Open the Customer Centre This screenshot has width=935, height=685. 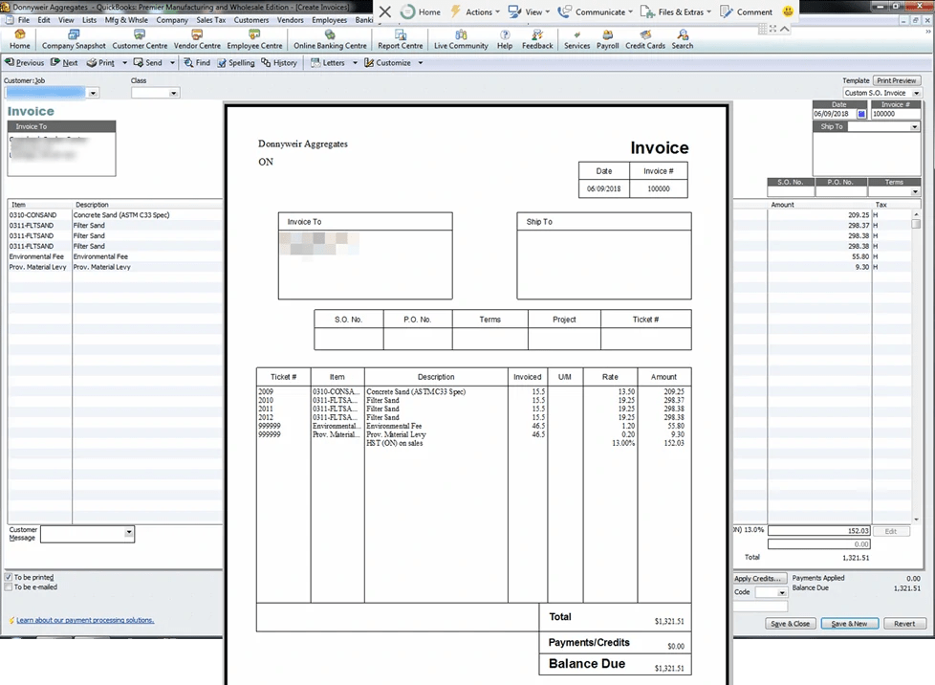coord(140,39)
